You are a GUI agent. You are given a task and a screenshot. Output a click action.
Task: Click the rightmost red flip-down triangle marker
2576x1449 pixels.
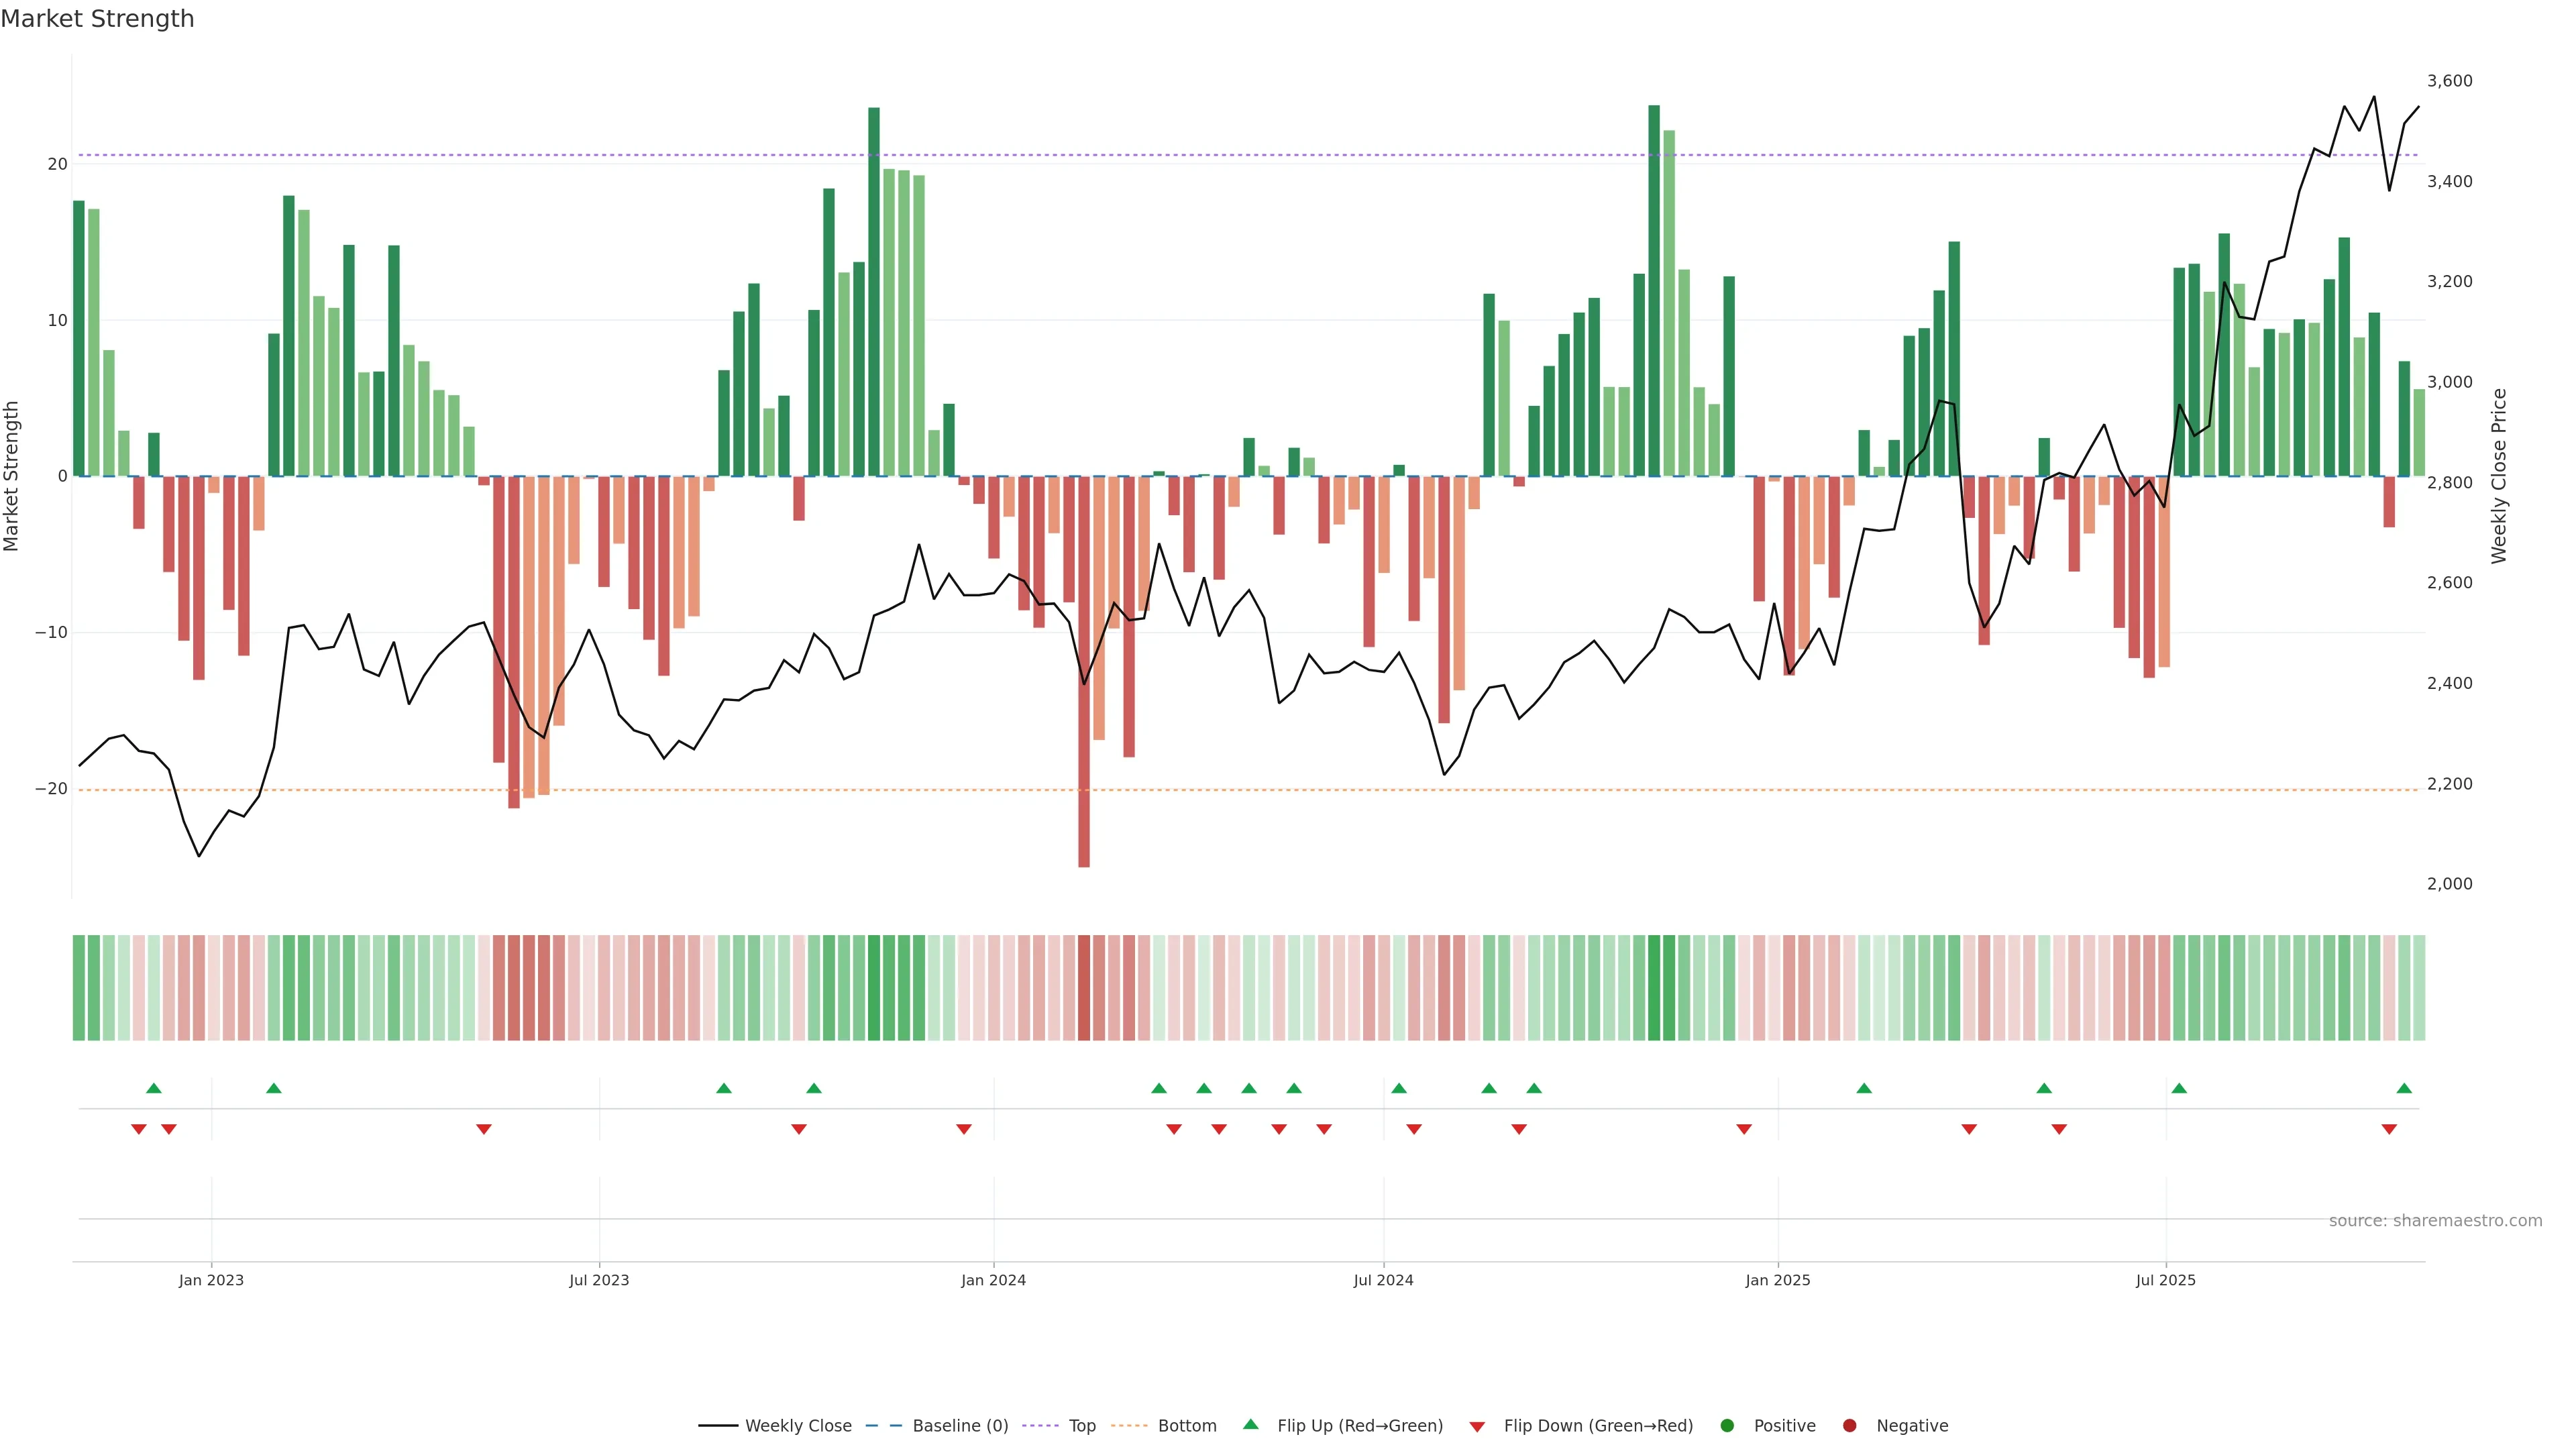(2389, 1129)
